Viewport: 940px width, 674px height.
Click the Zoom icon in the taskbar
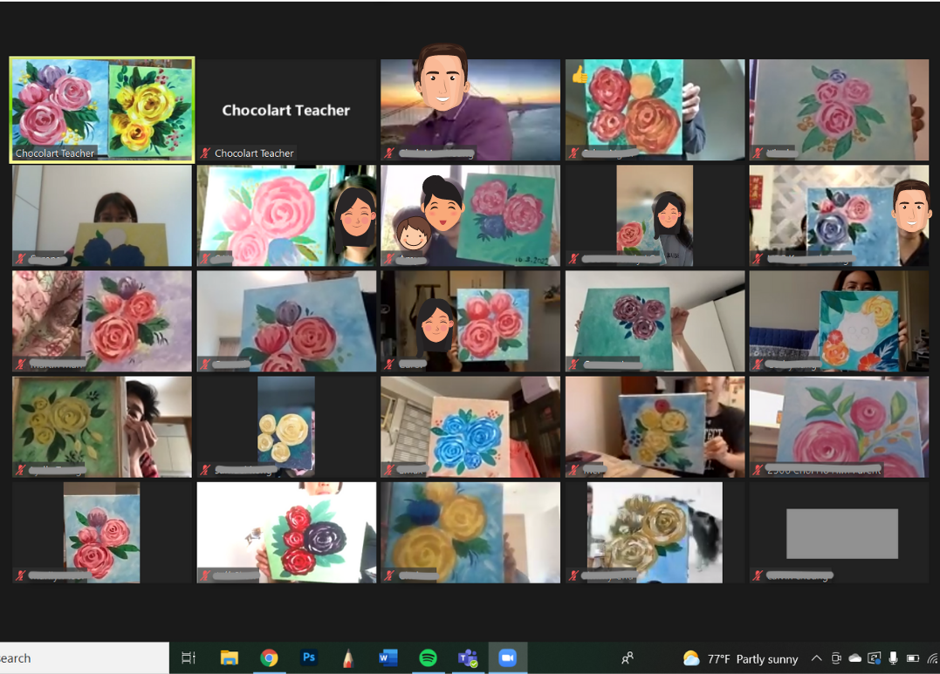508,658
